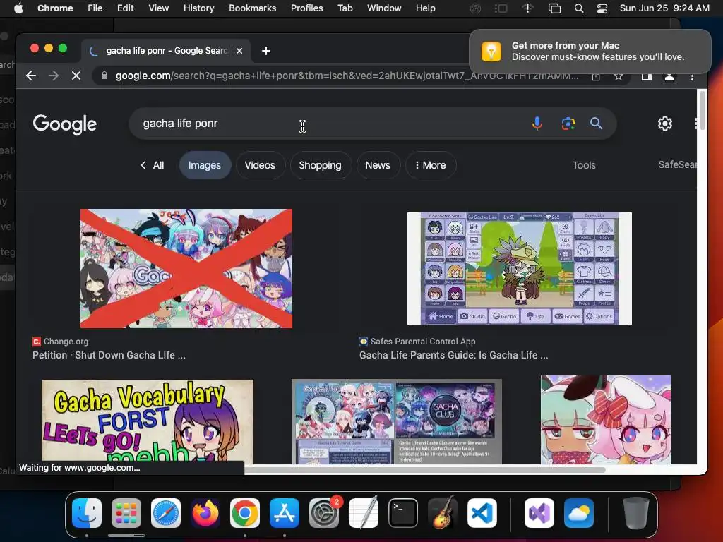Open the pink-haired characters thumbnail
Viewport: 723px width, 542px height.
click(x=606, y=420)
